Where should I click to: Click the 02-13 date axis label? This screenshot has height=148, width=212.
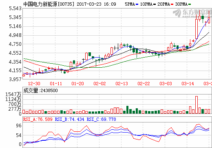(121, 84)
